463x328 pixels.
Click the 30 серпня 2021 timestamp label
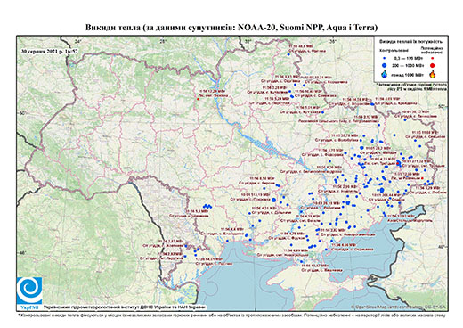(49, 51)
